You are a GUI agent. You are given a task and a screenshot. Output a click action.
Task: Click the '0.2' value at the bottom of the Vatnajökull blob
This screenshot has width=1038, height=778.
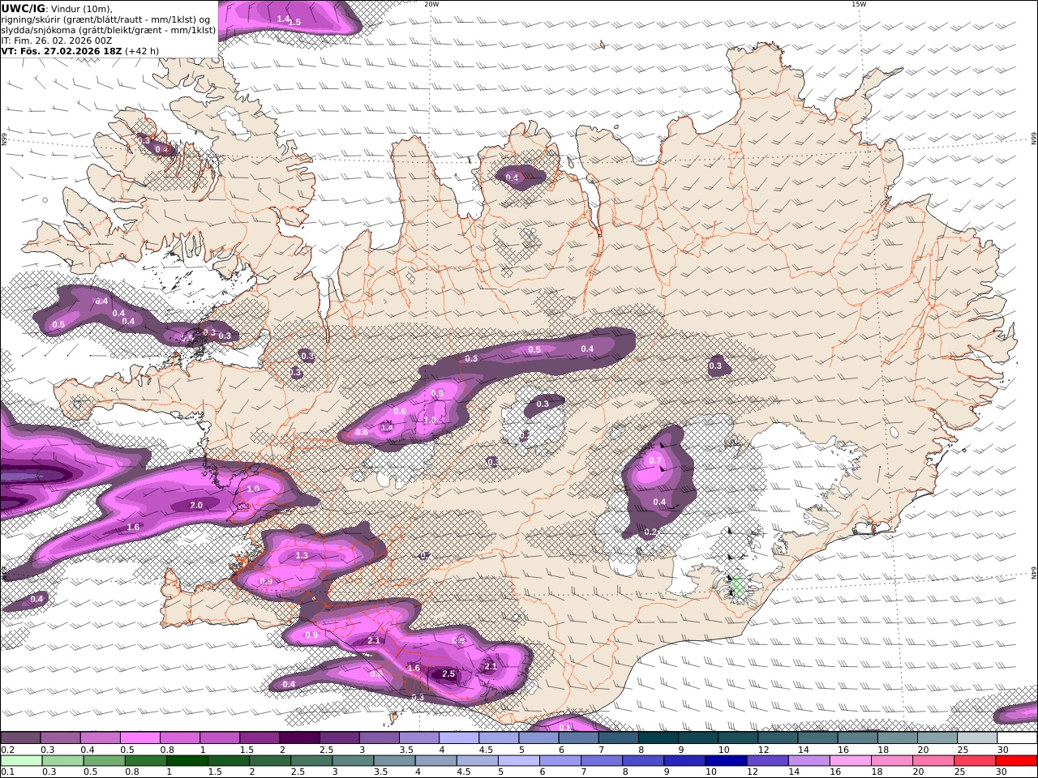[x=650, y=532]
